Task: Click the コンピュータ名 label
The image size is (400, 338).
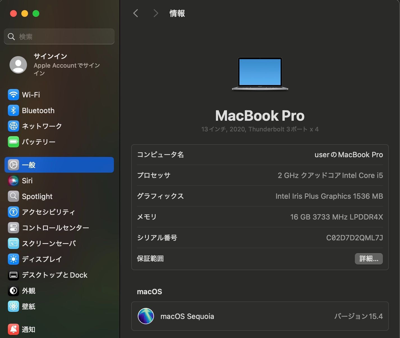Action: coord(160,155)
